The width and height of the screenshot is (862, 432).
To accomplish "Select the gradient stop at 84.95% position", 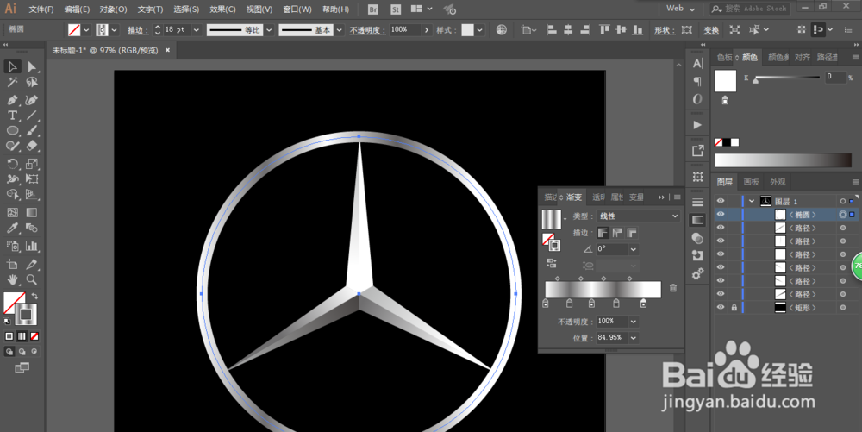I will click(x=643, y=303).
